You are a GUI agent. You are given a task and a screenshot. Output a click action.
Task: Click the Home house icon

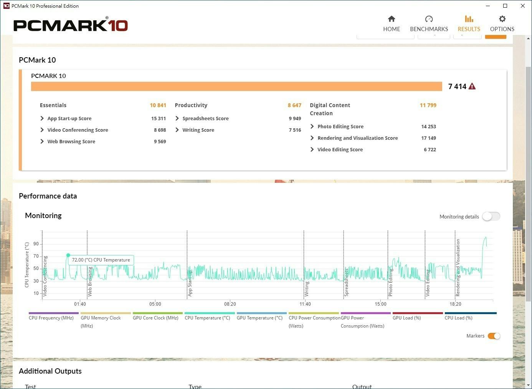coord(392,19)
